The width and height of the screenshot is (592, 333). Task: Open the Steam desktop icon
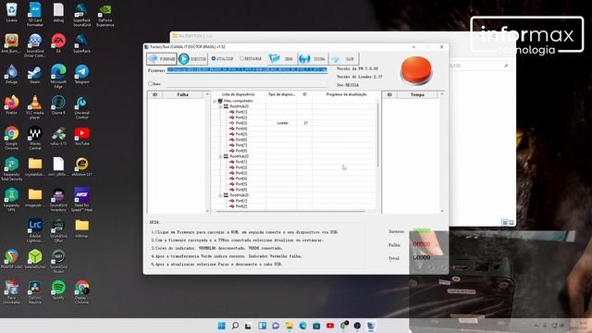35,74
